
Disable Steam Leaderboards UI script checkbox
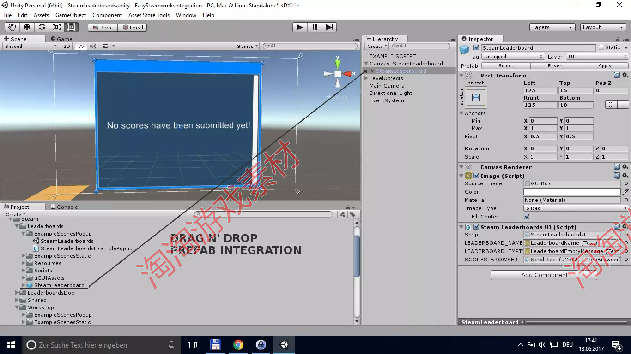point(476,227)
